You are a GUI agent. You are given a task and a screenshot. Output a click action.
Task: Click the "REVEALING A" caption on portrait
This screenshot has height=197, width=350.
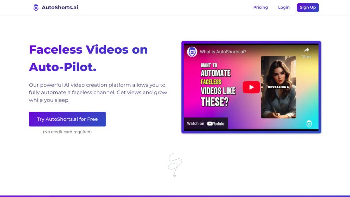point(278,87)
